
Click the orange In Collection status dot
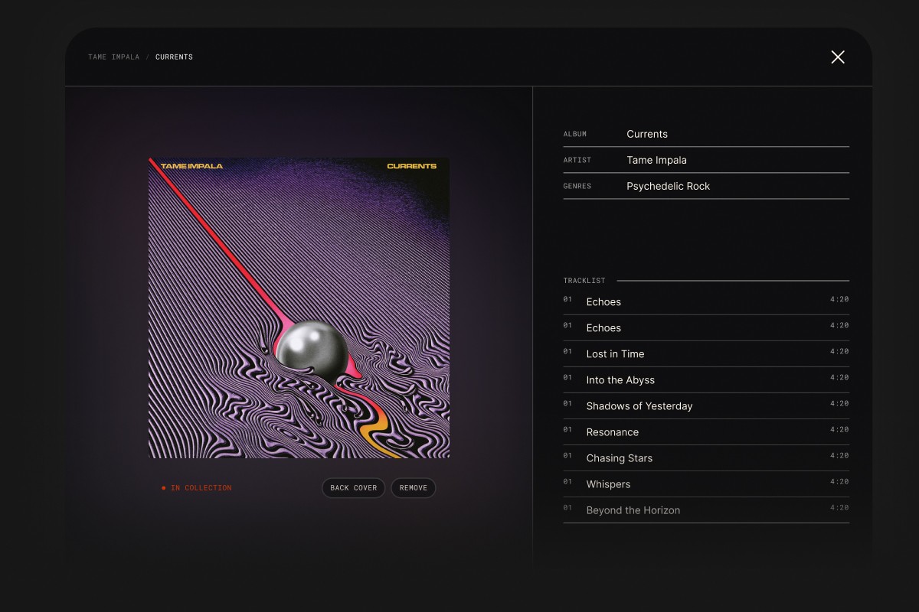click(162, 487)
